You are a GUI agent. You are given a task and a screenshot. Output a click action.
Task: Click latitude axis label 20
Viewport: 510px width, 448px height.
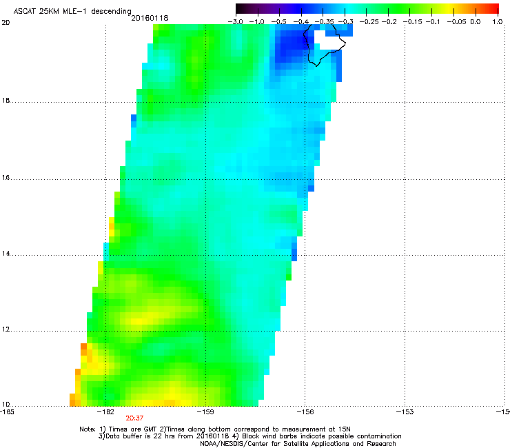[6, 23]
